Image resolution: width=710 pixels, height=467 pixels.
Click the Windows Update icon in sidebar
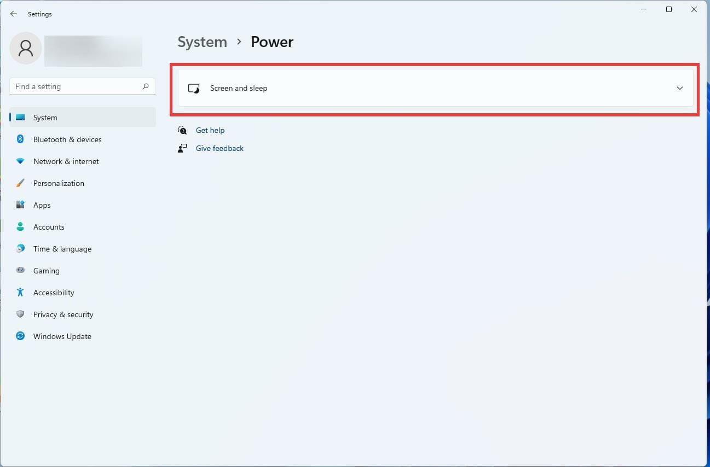(20, 336)
